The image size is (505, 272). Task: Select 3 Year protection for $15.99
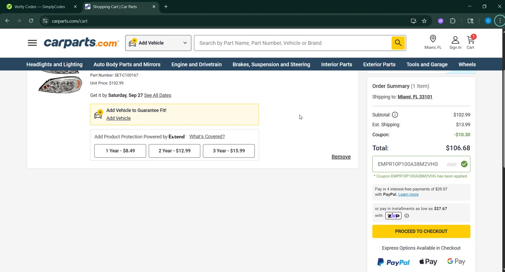point(229,151)
